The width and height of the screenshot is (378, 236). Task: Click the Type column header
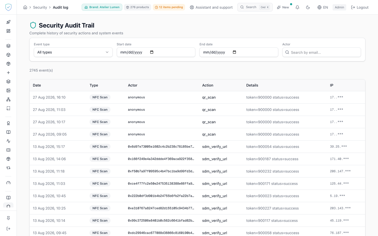tap(94, 85)
